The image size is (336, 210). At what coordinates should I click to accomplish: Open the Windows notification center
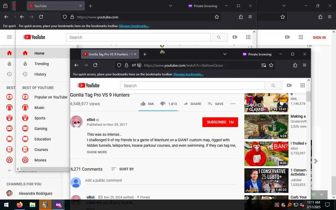click(327, 205)
